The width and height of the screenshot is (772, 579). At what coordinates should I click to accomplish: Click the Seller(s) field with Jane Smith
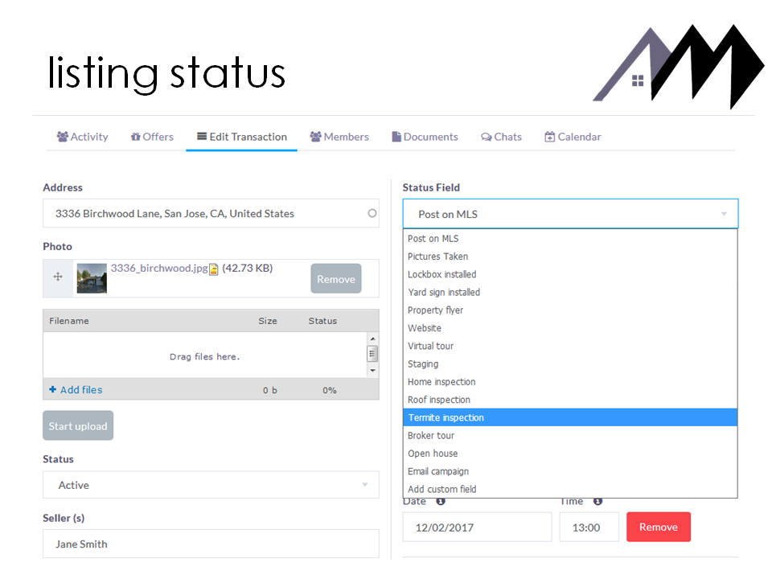pos(211,544)
